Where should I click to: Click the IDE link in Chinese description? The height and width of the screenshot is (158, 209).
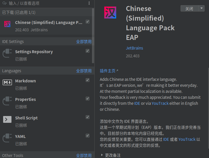click(x=166, y=139)
